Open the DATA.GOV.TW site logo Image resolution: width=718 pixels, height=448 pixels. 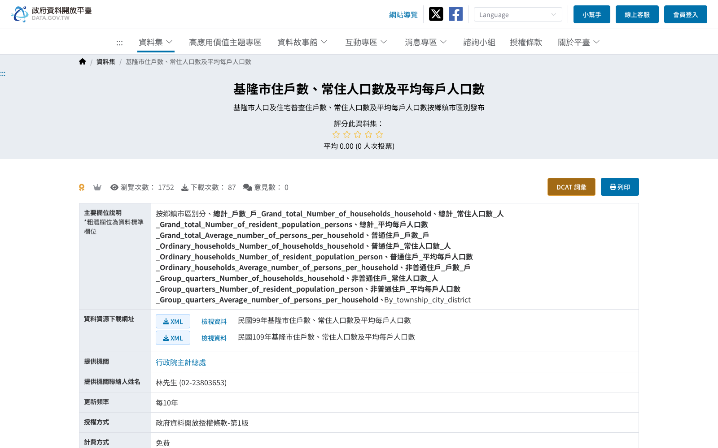click(52, 14)
